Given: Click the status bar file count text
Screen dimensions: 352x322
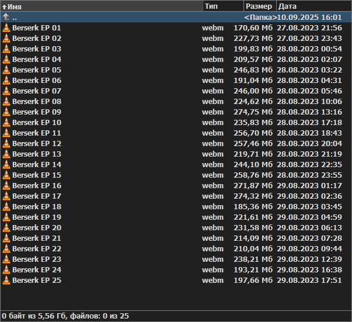Looking at the screenshot, I should (65, 316).
